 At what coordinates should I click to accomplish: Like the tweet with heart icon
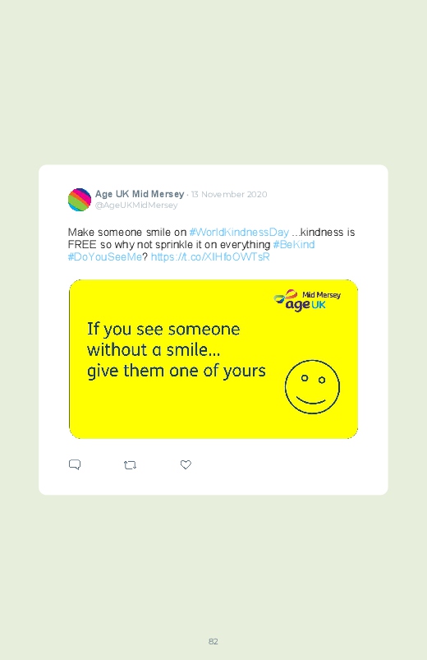(186, 464)
